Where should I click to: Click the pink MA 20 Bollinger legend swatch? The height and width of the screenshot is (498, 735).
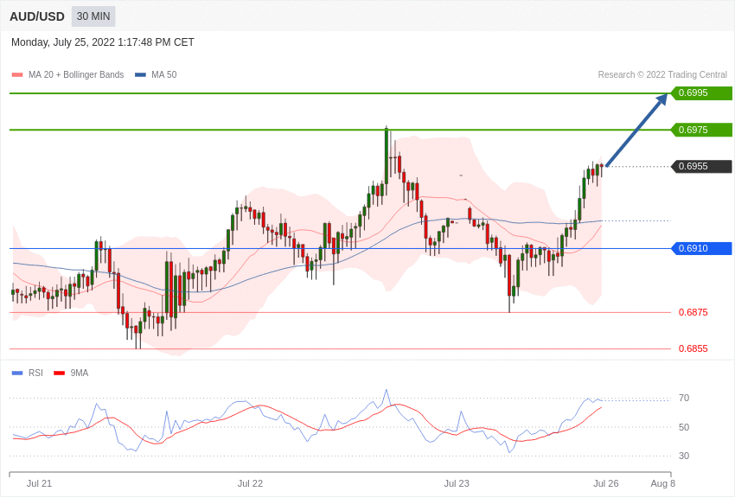click(17, 75)
